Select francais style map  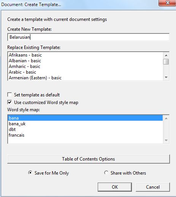[x=86, y=135]
